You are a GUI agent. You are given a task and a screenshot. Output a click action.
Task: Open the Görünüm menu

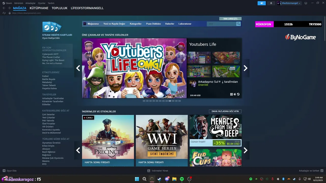(19, 3)
